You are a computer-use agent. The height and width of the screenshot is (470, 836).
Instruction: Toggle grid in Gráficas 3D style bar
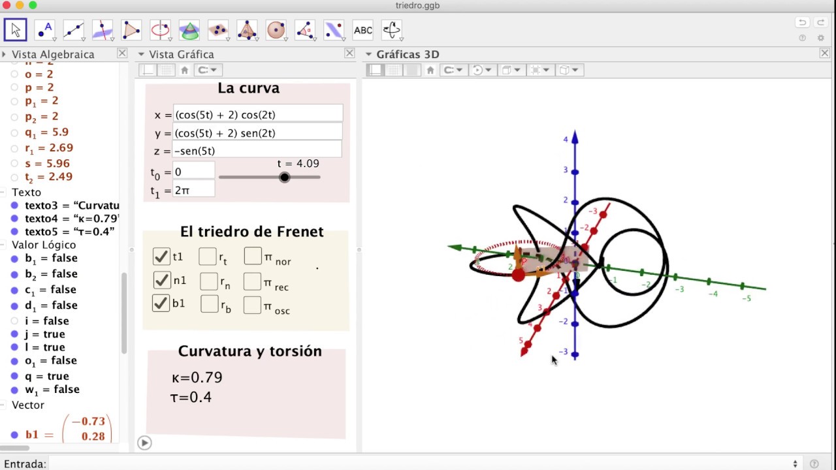pos(394,70)
